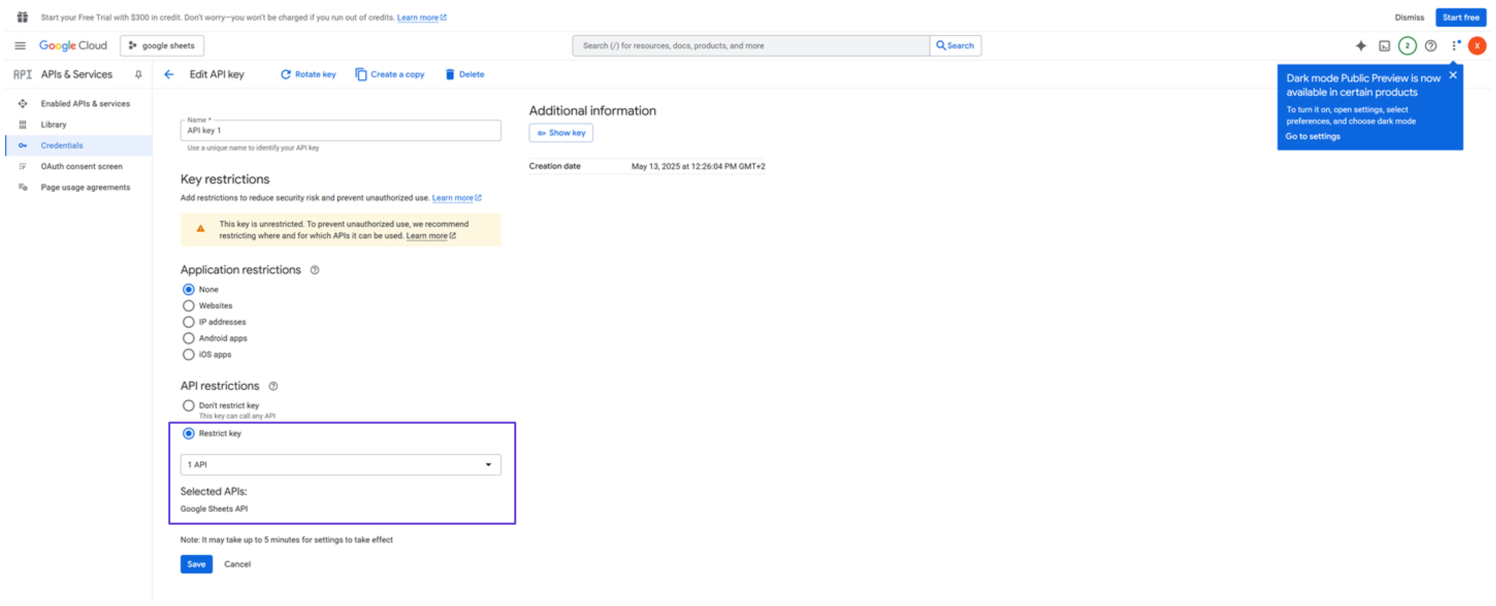Click the API key Name field
The width and height of the screenshot is (1496, 606).
tap(340, 130)
